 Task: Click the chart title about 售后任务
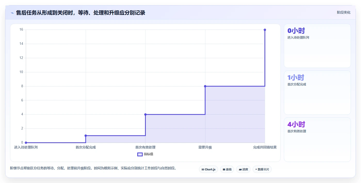coord(81,13)
